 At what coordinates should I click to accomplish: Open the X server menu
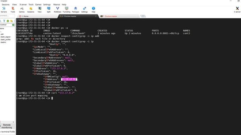[x=23, y=4]
